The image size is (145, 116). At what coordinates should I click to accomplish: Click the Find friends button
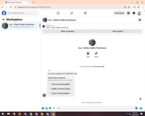click(x=119, y=13)
